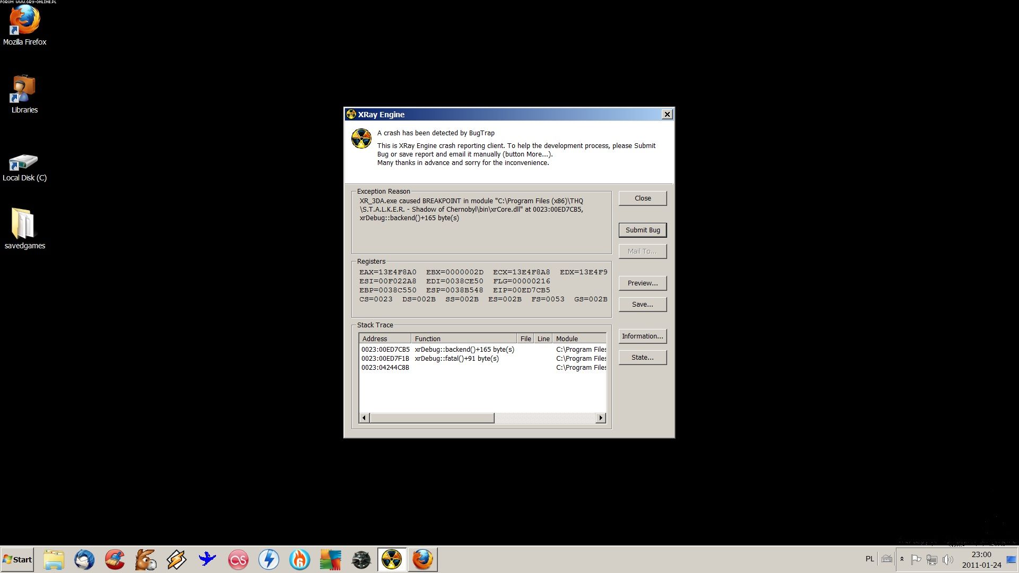The image size is (1019, 573).
Task: Click the Submit Bug button
Action: 643,230
